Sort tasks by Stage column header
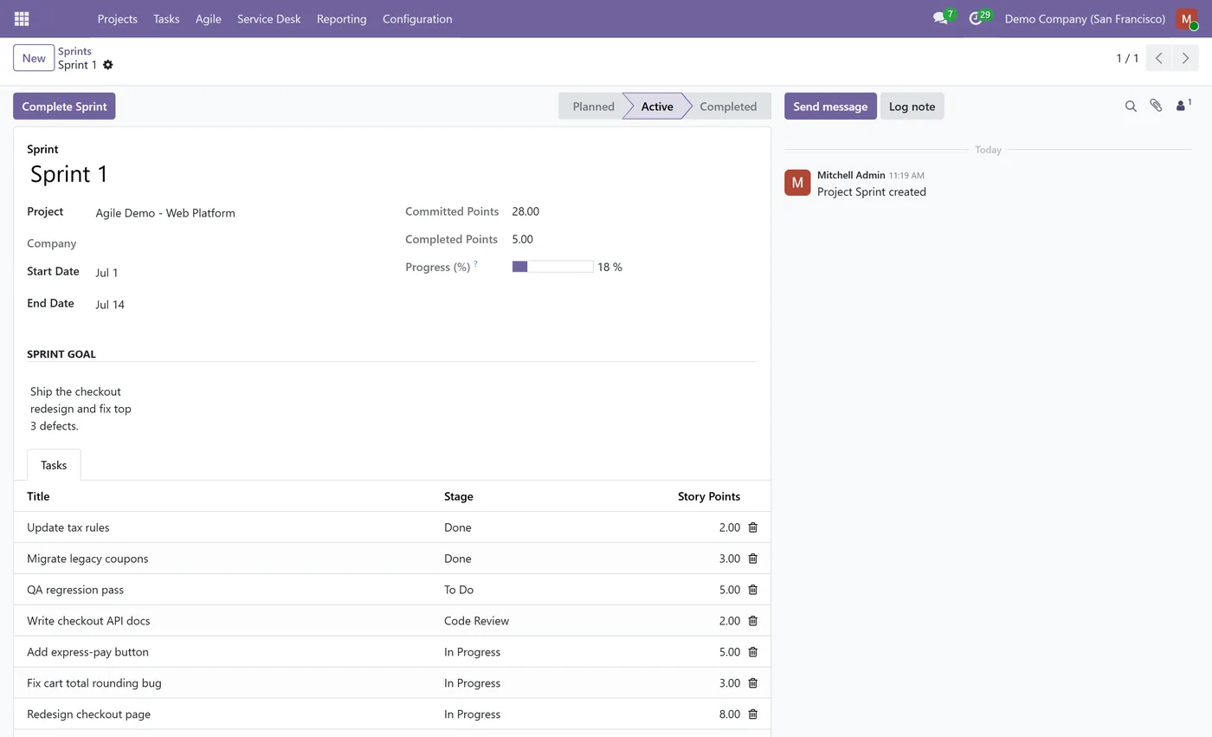The width and height of the screenshot is (1212, 737). pos(458,496)
